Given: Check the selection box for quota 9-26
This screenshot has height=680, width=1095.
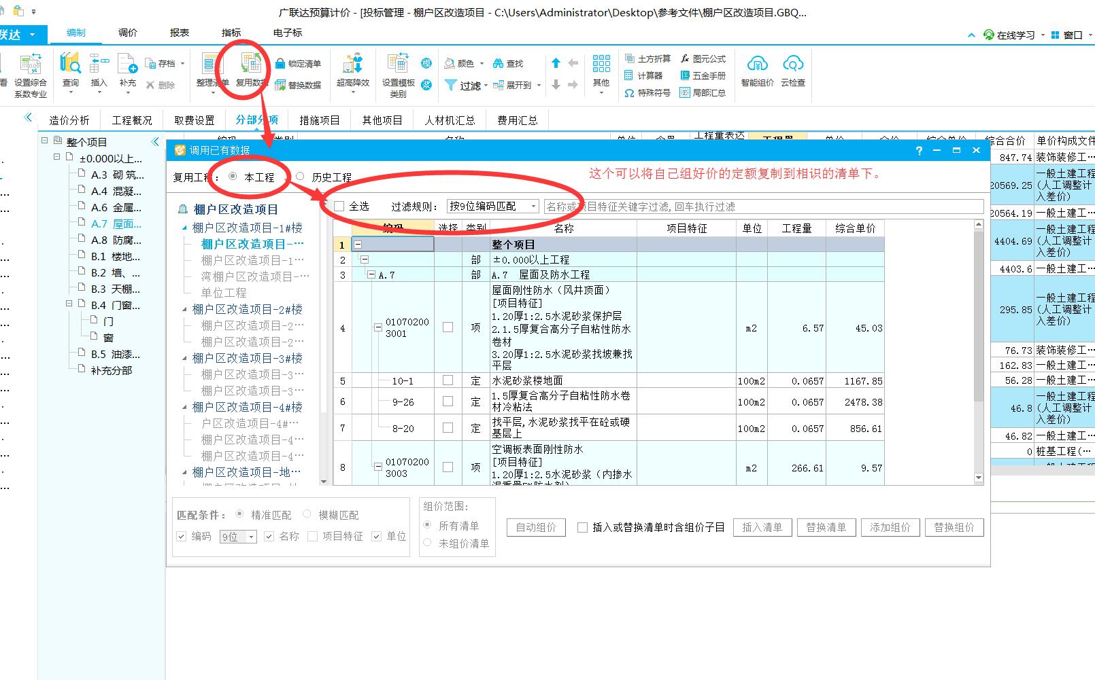Looking at the screenshot, I should point(448,401).
